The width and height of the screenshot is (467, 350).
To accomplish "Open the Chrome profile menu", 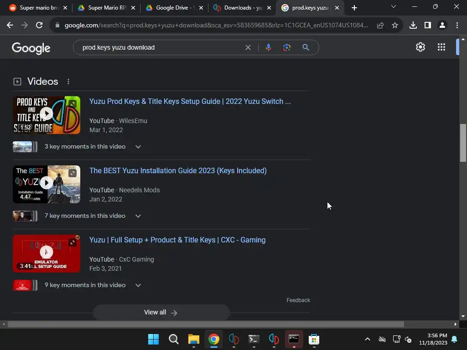I will [442, 26].
